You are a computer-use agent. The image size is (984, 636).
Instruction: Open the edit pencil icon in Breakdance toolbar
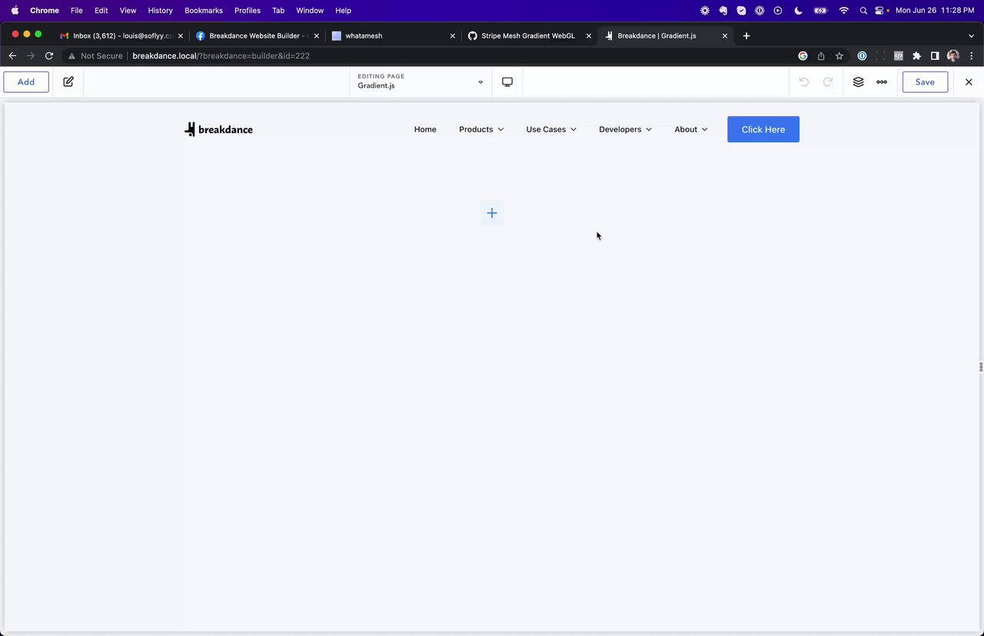(x=68, y=82)
